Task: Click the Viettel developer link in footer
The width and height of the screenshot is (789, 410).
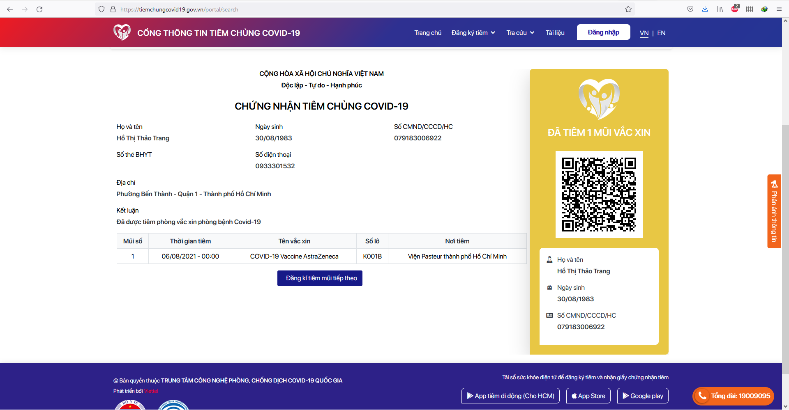Action: coord(151,391)
